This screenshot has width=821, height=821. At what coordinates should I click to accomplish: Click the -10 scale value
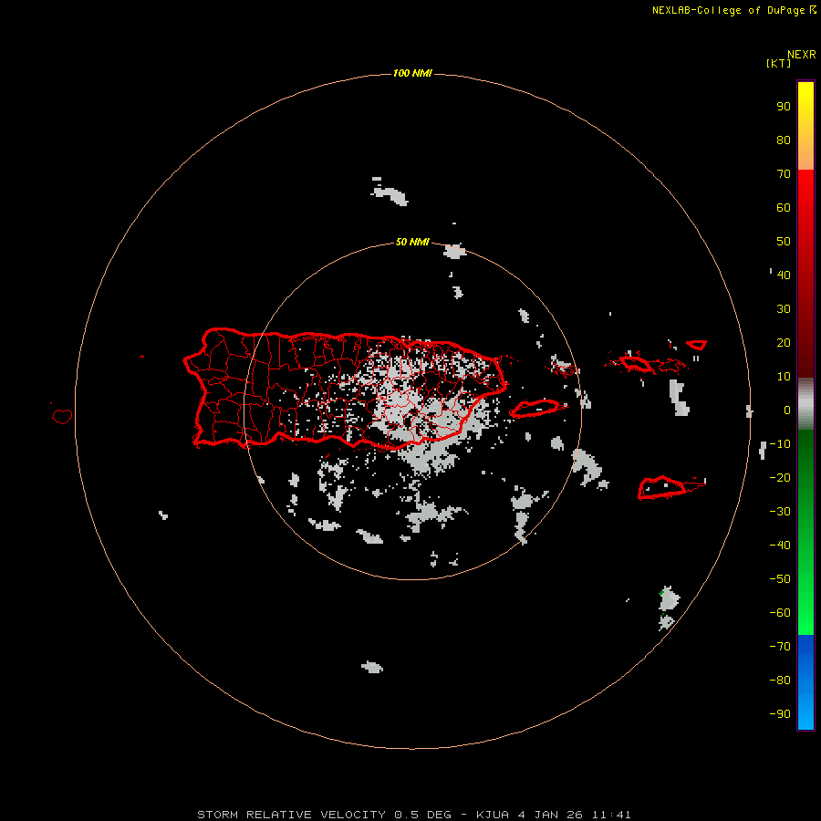[780, 444]
